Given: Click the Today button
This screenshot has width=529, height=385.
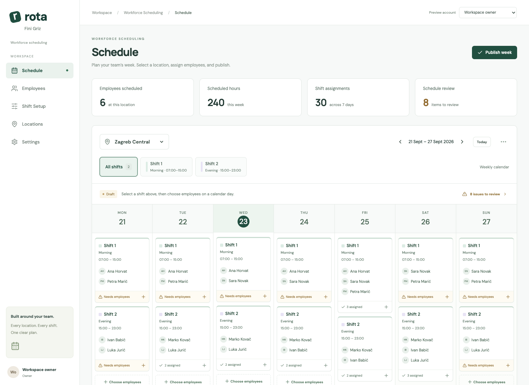Looking at the screenshot, I should pos(482,142).
